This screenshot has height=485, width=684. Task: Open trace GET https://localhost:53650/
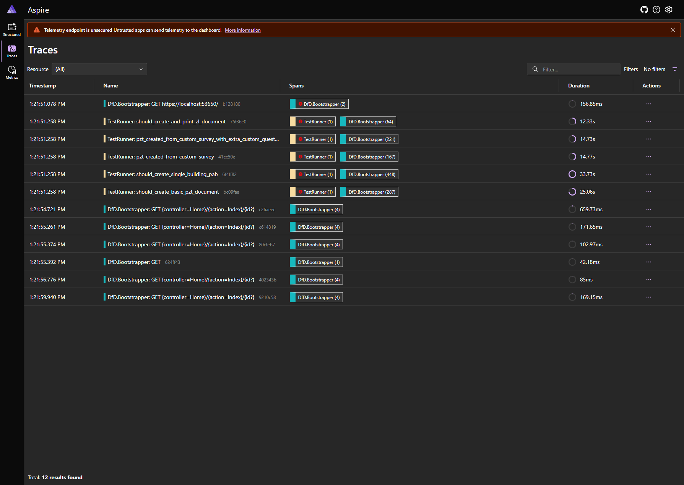point(163,104)
